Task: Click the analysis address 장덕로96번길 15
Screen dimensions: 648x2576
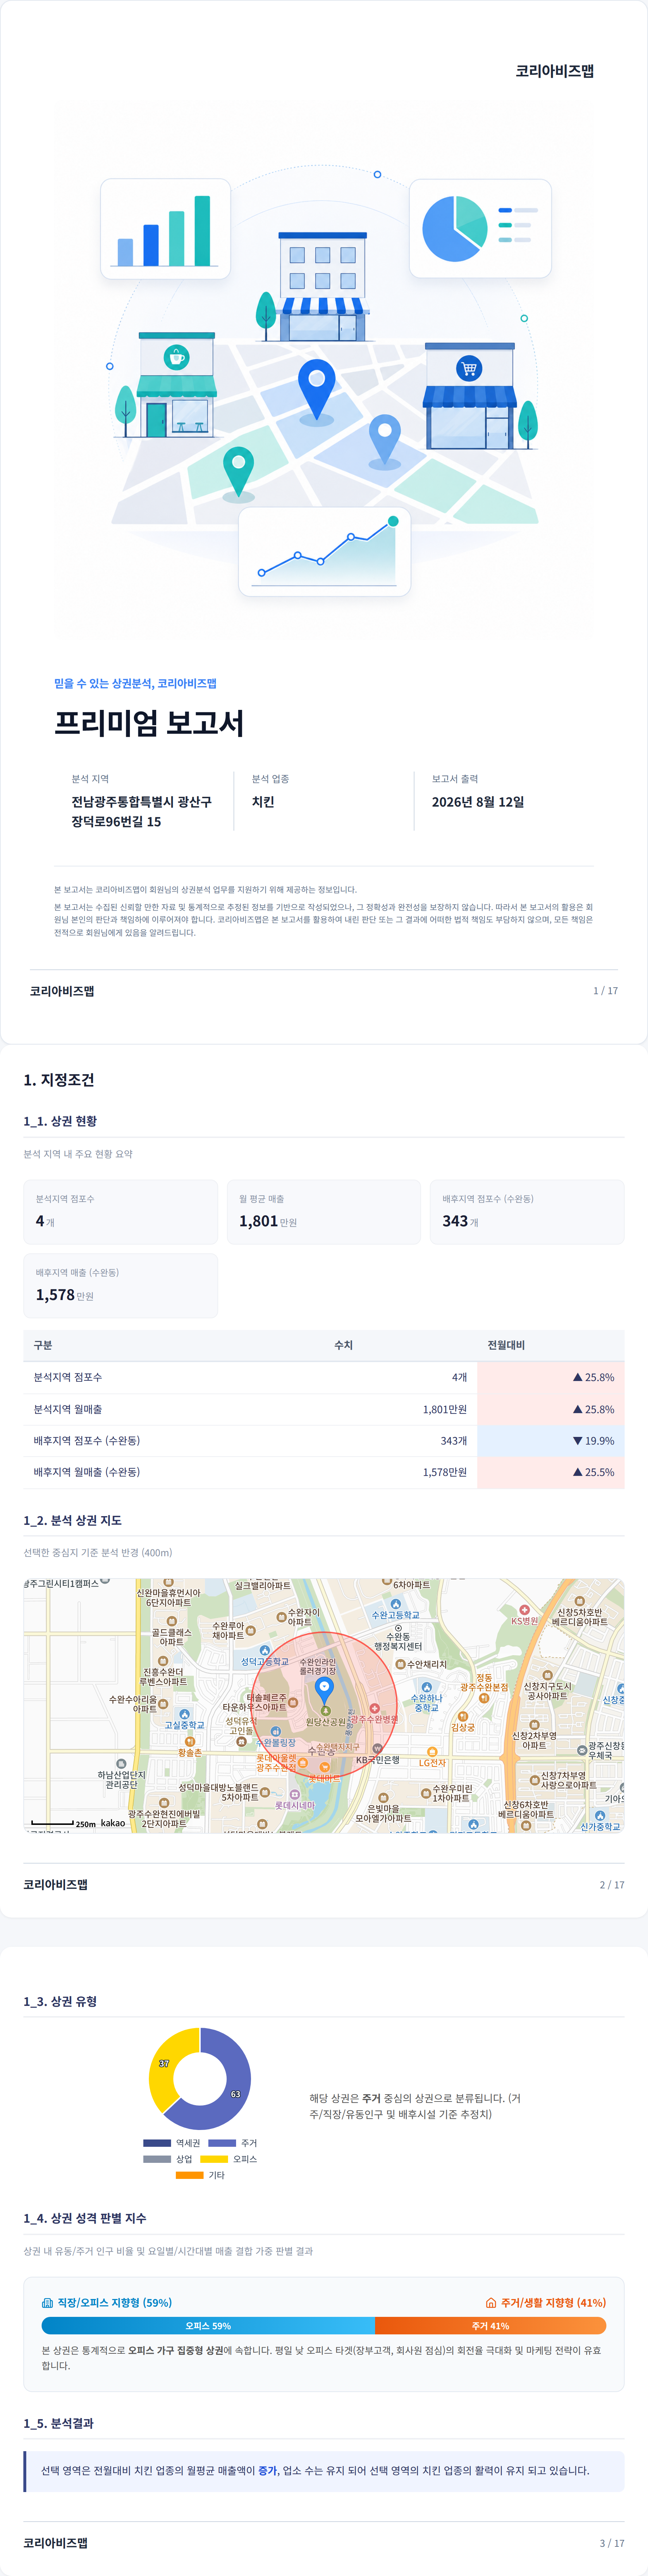Action: click(x=116, y=822)
